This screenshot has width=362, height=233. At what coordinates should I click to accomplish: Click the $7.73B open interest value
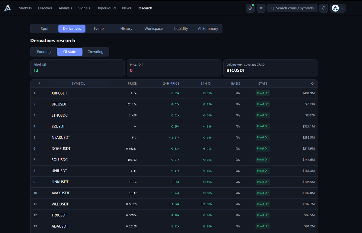coord(310,104)
